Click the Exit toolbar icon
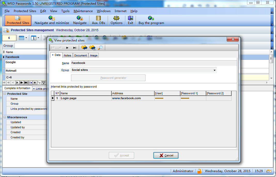This screenshot has height=177, width=276. (x=131, y=20)
